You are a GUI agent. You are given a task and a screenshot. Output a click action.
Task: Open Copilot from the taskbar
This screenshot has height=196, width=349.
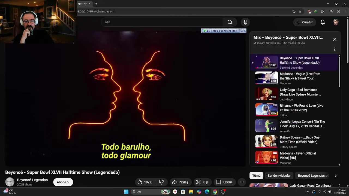[x=199, y=192]
